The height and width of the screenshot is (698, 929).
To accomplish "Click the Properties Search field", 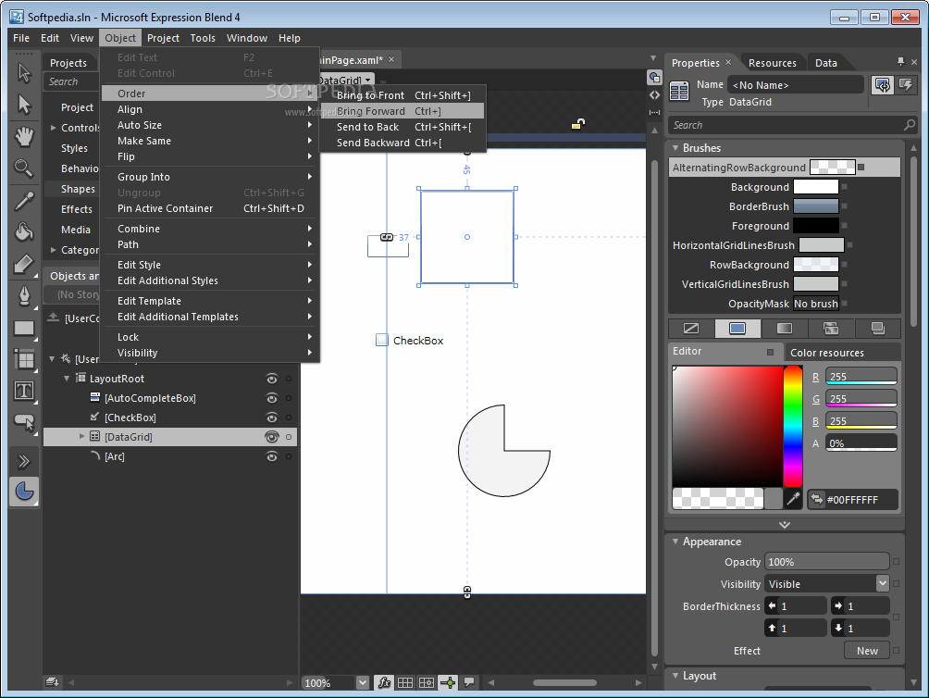I will pyautogui.click(x=793, y=125).
